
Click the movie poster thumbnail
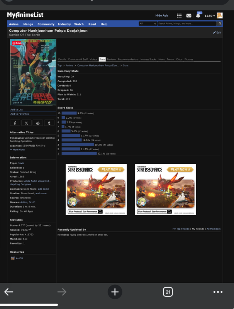[x=33, y=72]
